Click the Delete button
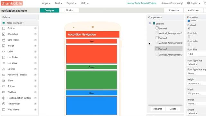This screenshot has height=116, width=206. click(173, 109)
